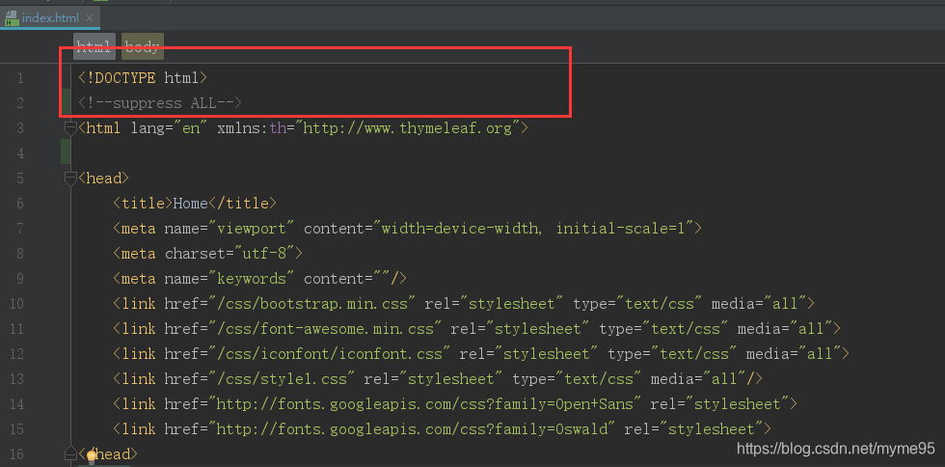Click the font-awesome.min.css href path
945x467 pixels.
coord(325,329)
